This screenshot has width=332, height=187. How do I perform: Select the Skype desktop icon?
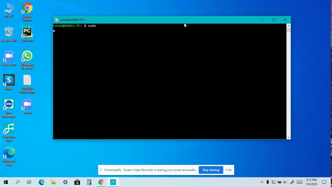[x=9, y=83]
